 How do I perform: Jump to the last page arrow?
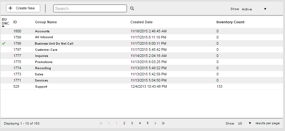tap(163, 123)
